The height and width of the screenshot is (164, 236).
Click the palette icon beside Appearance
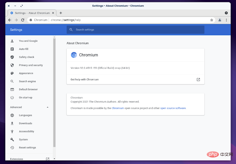12,73
